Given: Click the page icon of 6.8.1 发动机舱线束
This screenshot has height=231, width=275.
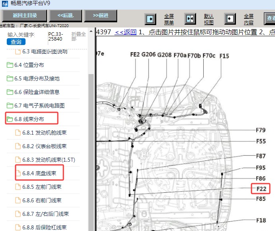Looking at the screenshot, I should pos(18,133).
